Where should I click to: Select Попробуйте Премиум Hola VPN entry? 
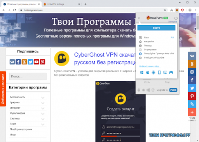point(159,54)
